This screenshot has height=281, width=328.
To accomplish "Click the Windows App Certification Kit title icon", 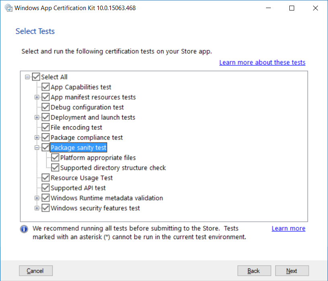I will (x=8, y=8).
